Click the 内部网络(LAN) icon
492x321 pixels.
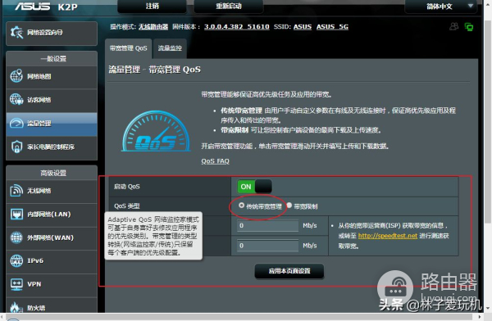(x=16, y=214)
